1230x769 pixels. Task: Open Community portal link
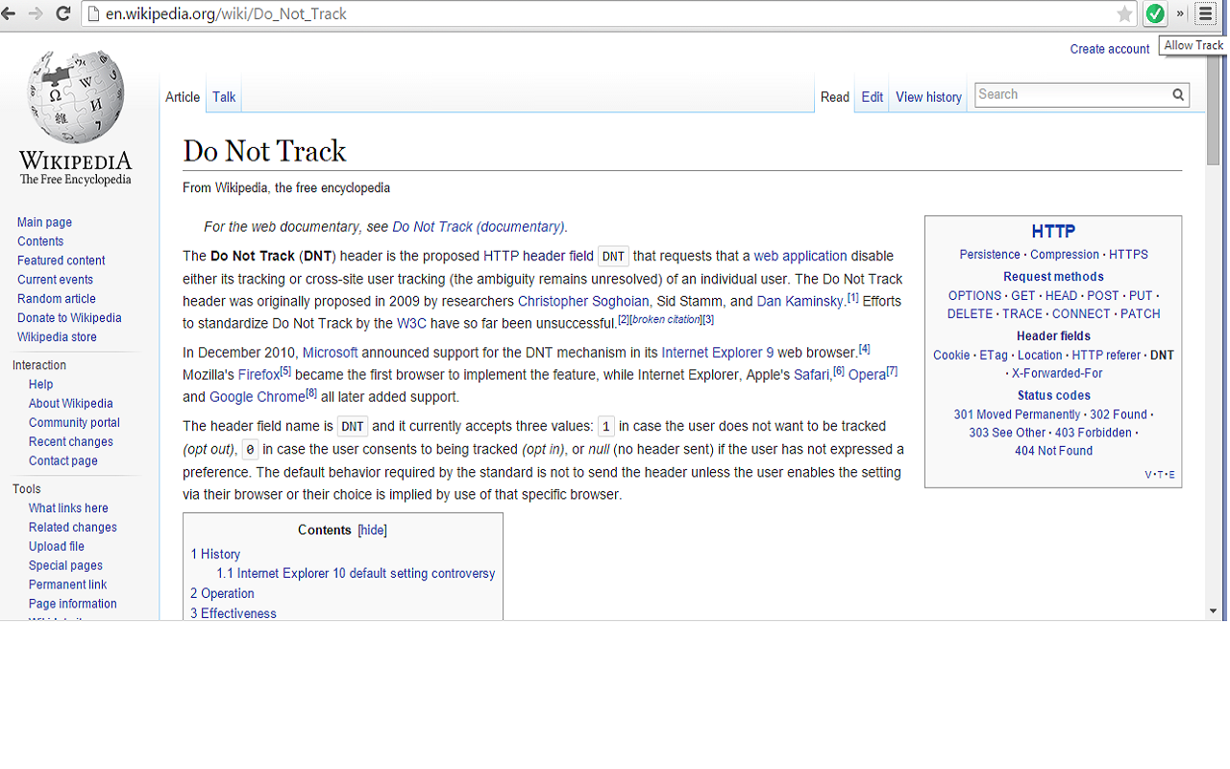coord(74,423)
